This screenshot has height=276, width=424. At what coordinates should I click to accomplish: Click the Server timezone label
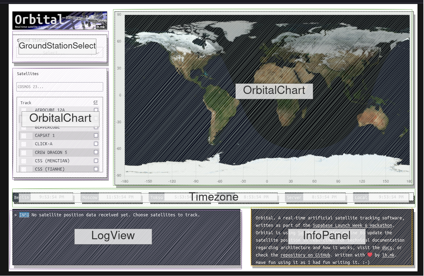pos(294,197)
